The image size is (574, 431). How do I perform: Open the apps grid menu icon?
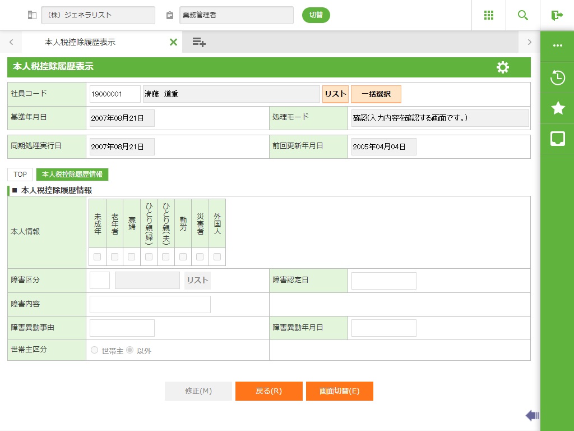pyautogui.click(x=488, y=15)
